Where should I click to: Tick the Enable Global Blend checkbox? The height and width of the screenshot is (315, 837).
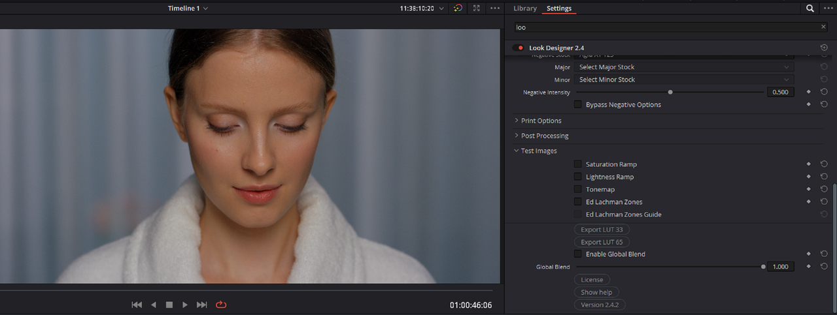pyautogui.click(x=578, y=254)
